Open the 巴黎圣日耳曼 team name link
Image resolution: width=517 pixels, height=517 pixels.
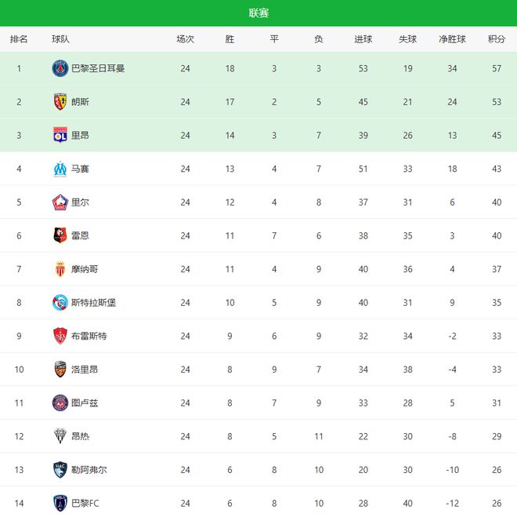point(98,68)
